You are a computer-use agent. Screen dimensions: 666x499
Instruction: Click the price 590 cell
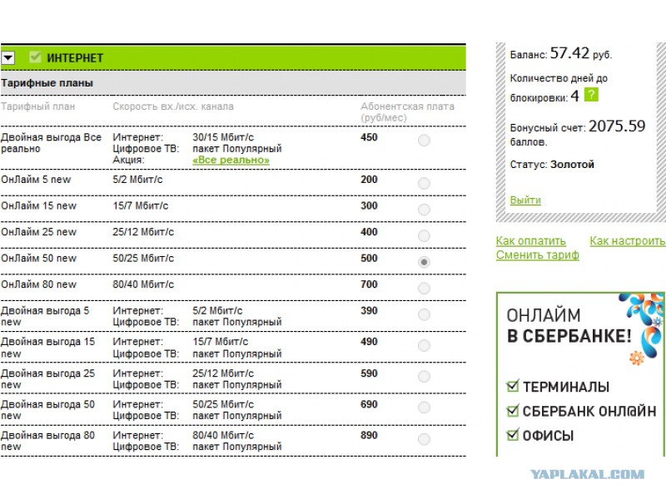point(369,373)
